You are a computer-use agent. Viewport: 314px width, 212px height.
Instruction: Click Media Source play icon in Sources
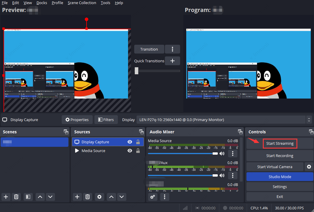[x=77, y=151]
